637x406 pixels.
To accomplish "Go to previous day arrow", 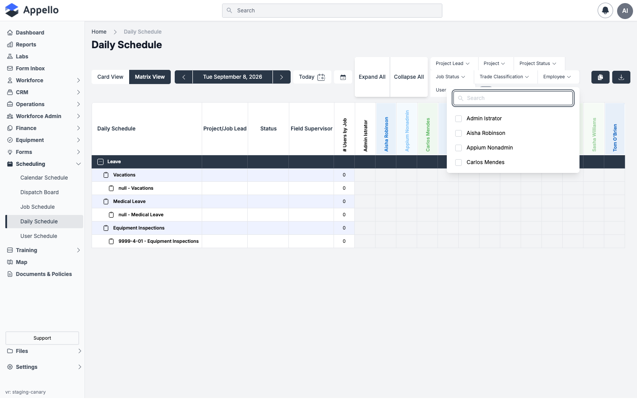I will pyautogui.click(x=184, y=77).
